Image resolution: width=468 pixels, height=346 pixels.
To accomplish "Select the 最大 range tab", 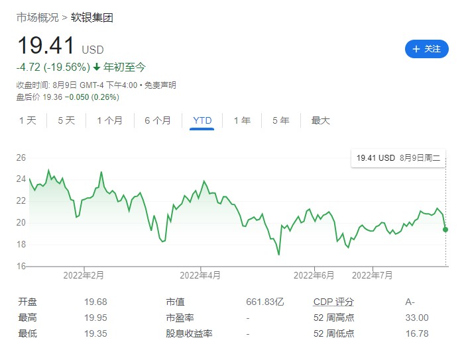I will click(x=320, y=120).
